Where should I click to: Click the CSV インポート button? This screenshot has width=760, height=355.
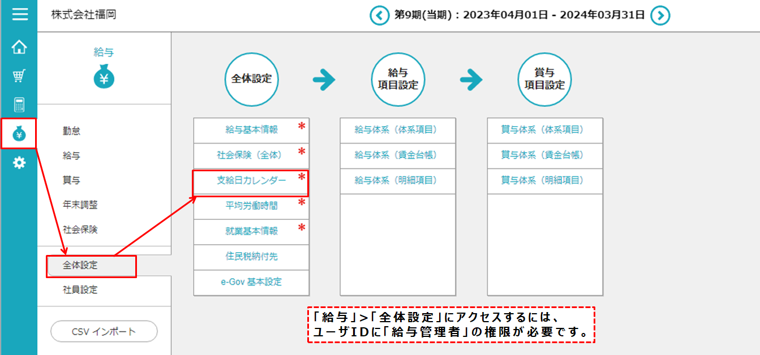click(x=104, y=332)
